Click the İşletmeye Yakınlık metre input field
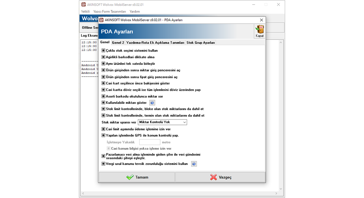Image resolution: width=364 pixels, height=198 pixels. click(x=150, y=142)
